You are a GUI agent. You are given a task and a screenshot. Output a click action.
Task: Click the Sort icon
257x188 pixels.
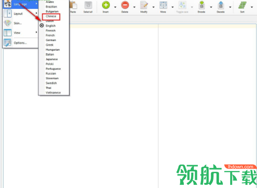242,5
